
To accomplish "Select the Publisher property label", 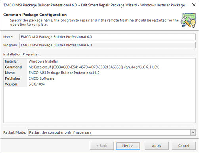I will (13, 78).
